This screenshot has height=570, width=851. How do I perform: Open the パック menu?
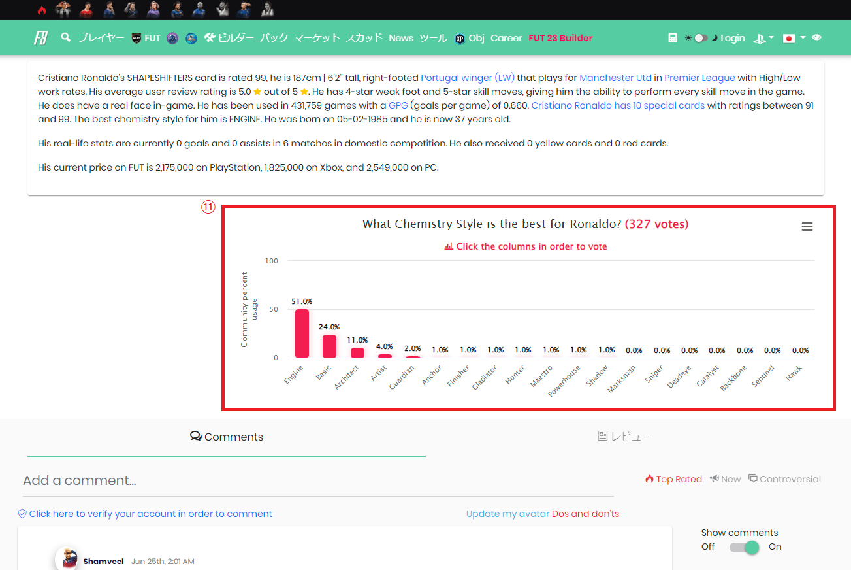(274, 38)
